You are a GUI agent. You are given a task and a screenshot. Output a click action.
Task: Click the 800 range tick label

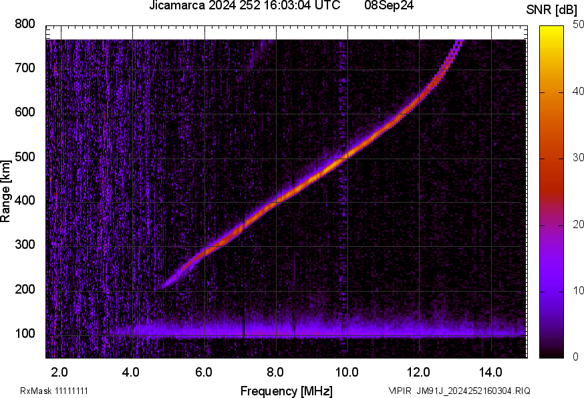click(25, 23)
